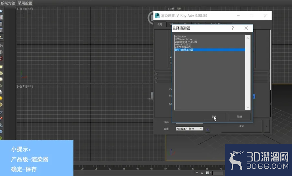
Task: Expand first plus rollout in render settings
Action: 157,74
